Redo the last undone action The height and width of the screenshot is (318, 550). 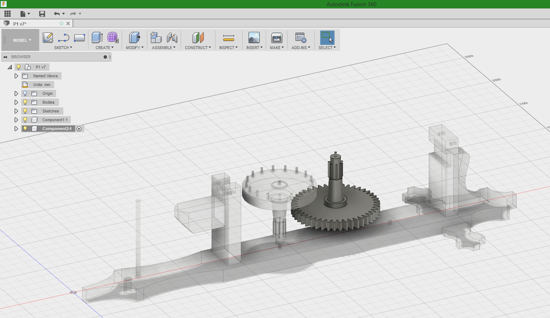pos(73,14)
